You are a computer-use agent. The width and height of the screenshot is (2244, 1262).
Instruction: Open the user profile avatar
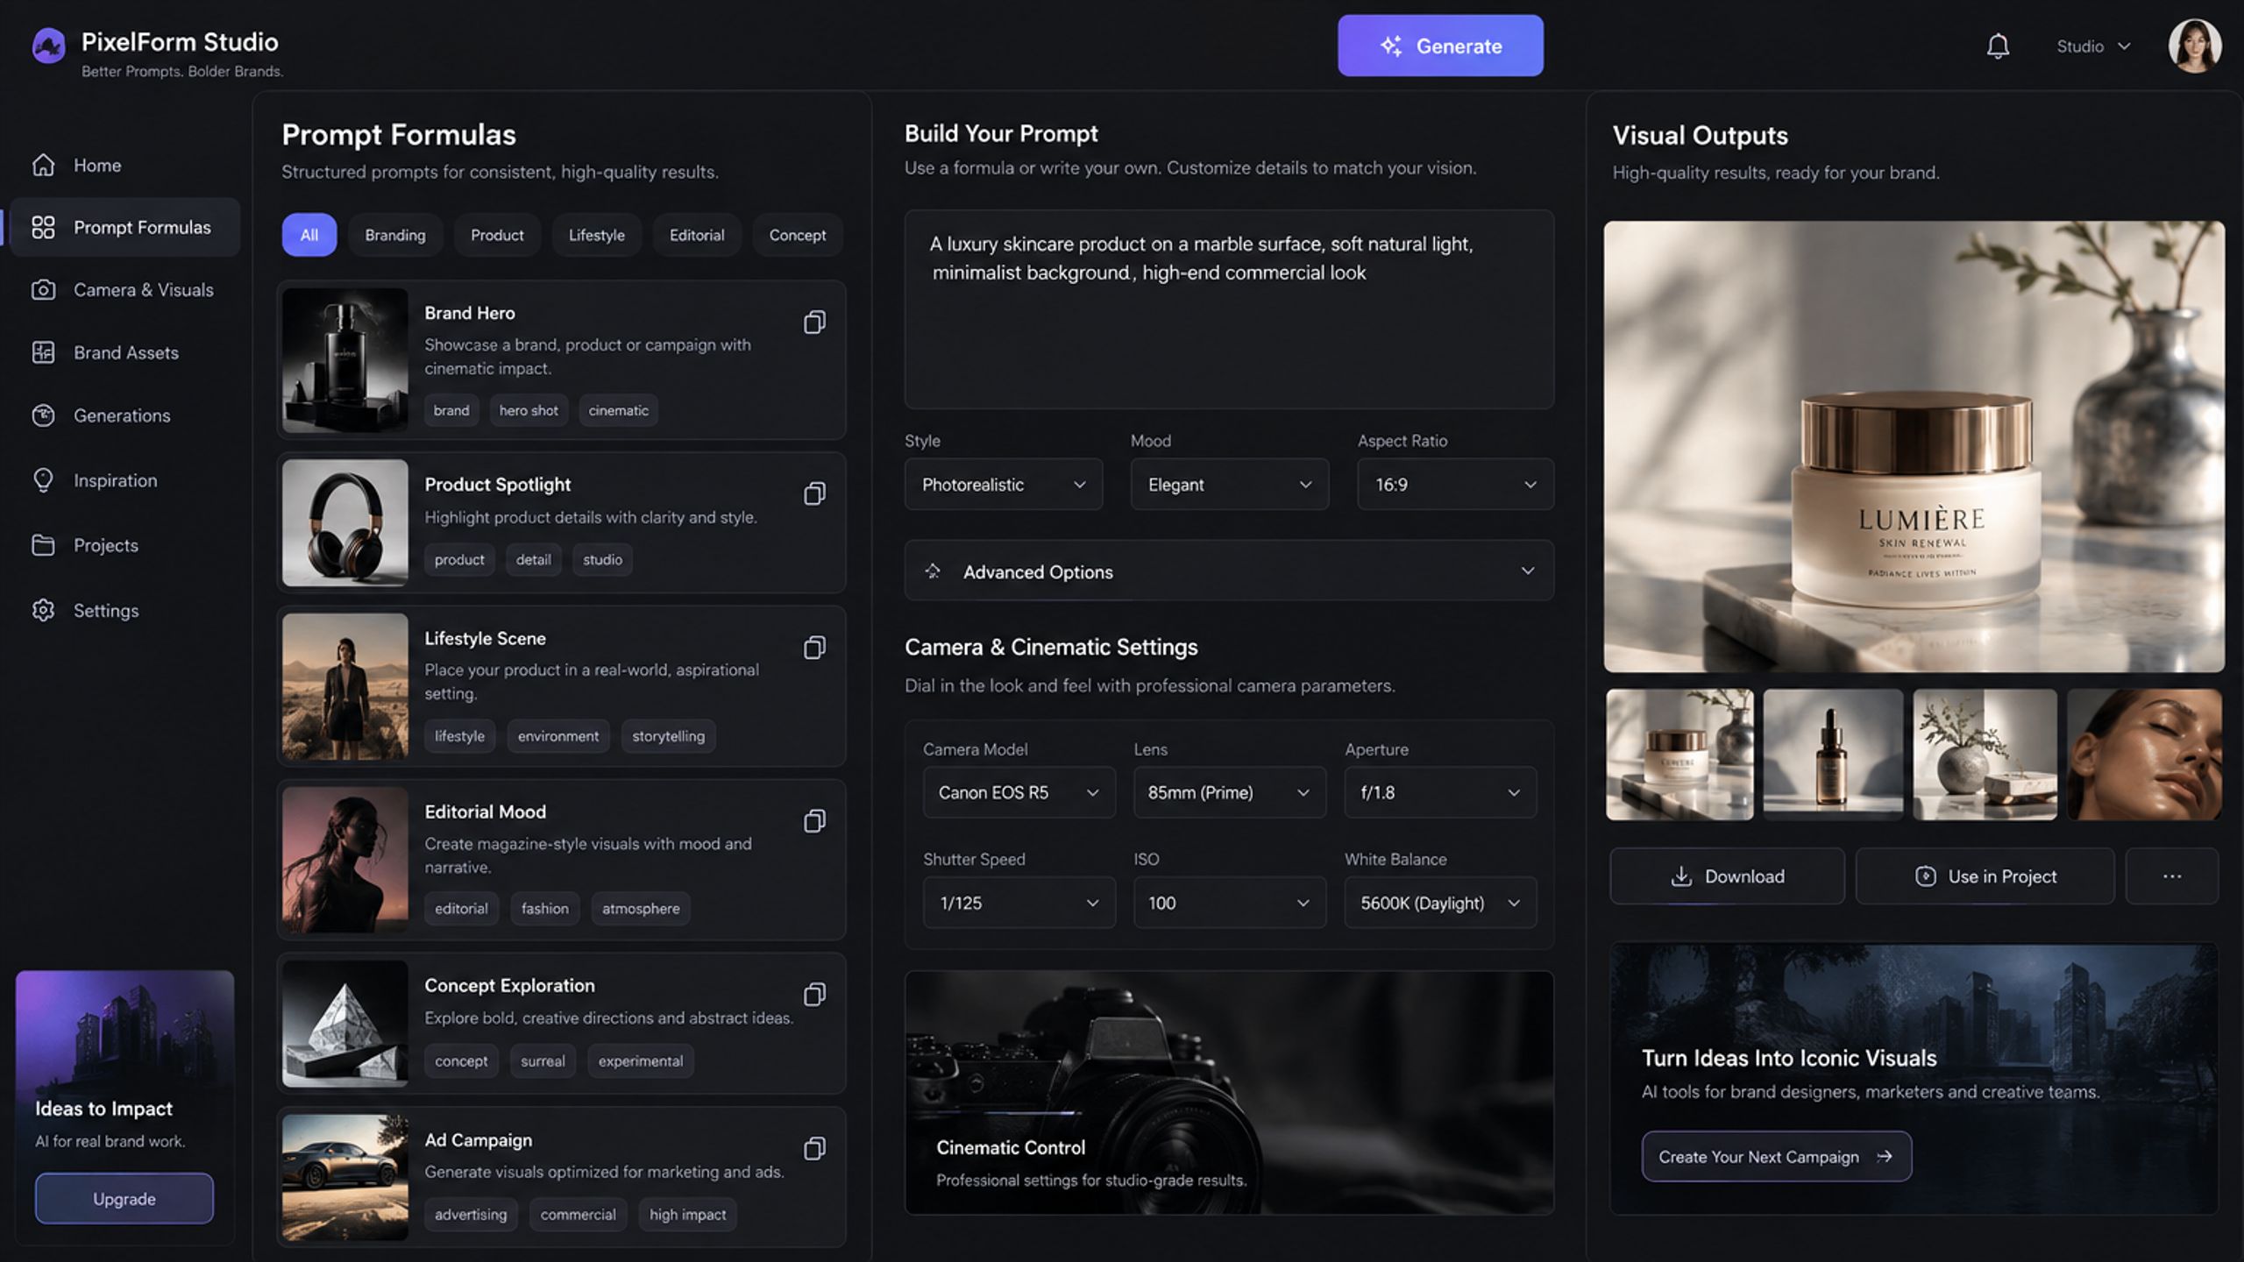(x=2194, y=46)
